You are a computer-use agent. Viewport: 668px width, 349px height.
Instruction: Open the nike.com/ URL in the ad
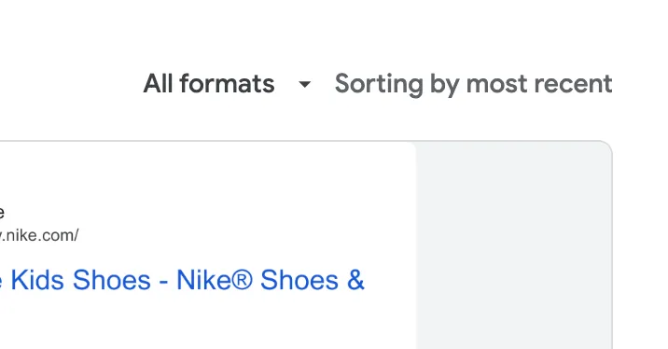click(39, 235)
